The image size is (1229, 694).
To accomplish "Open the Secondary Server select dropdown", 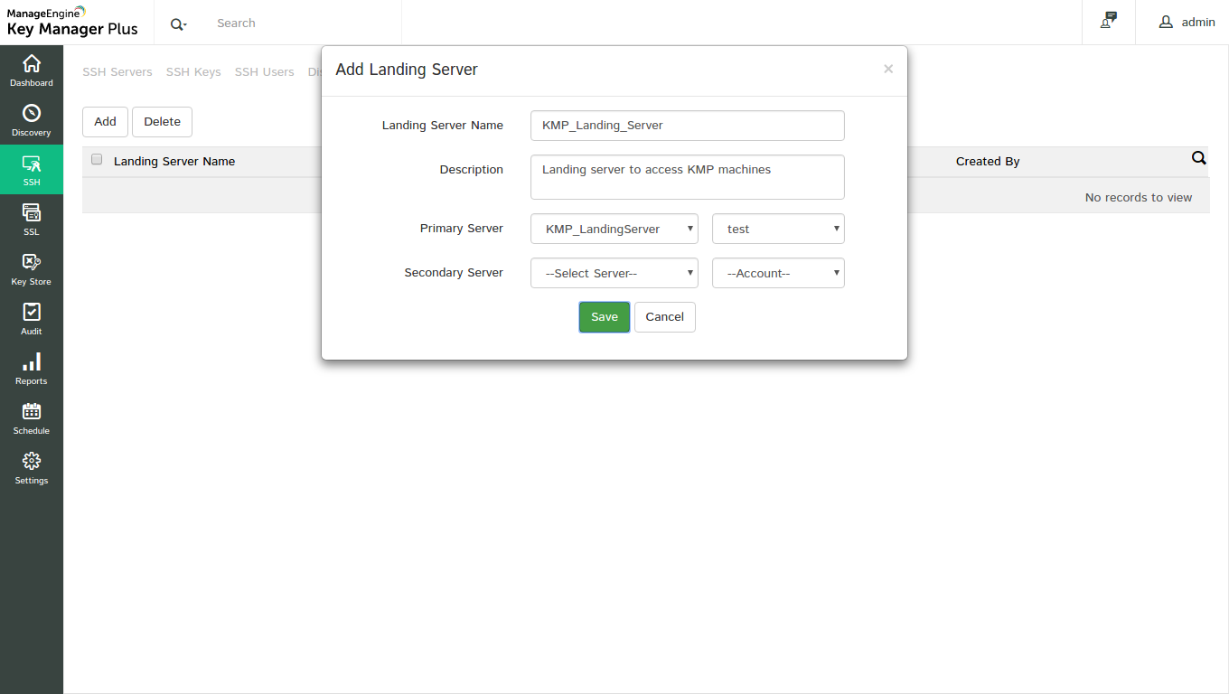I will (614, 273).
